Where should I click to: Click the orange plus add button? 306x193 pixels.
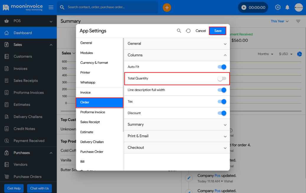pos(167,7)
